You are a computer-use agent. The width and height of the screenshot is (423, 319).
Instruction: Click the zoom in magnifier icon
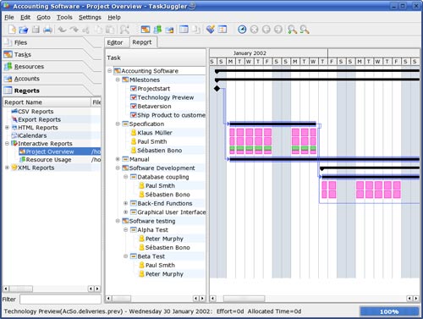(x=292, y=30)
